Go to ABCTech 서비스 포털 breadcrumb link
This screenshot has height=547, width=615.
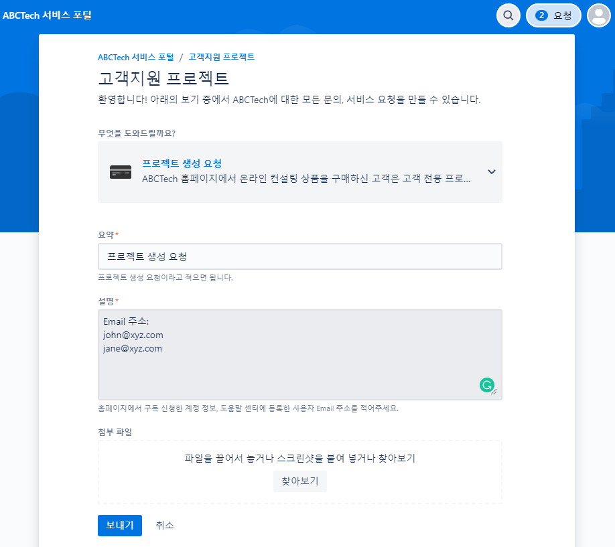(136, 58)
